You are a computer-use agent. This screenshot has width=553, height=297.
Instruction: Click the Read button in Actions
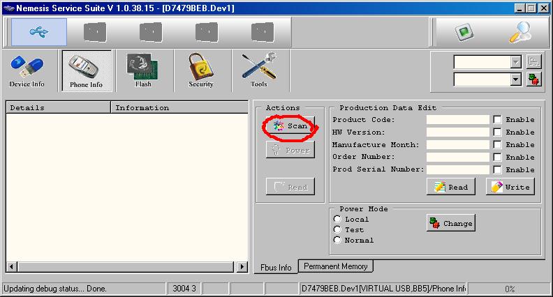pyautogui.click(x=290, y=187)
